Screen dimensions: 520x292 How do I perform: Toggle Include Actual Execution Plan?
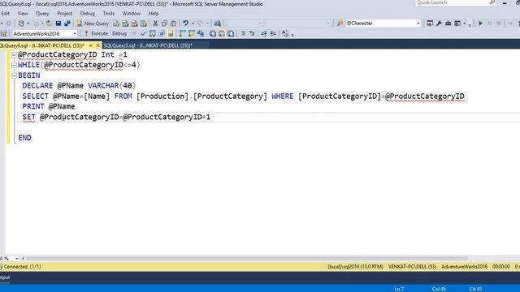182,33
